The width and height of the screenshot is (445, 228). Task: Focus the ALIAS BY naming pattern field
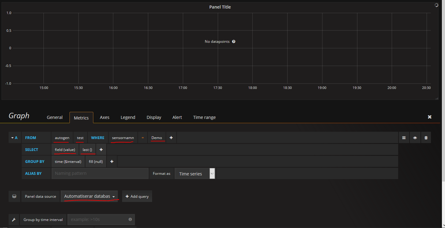[100, 174]
